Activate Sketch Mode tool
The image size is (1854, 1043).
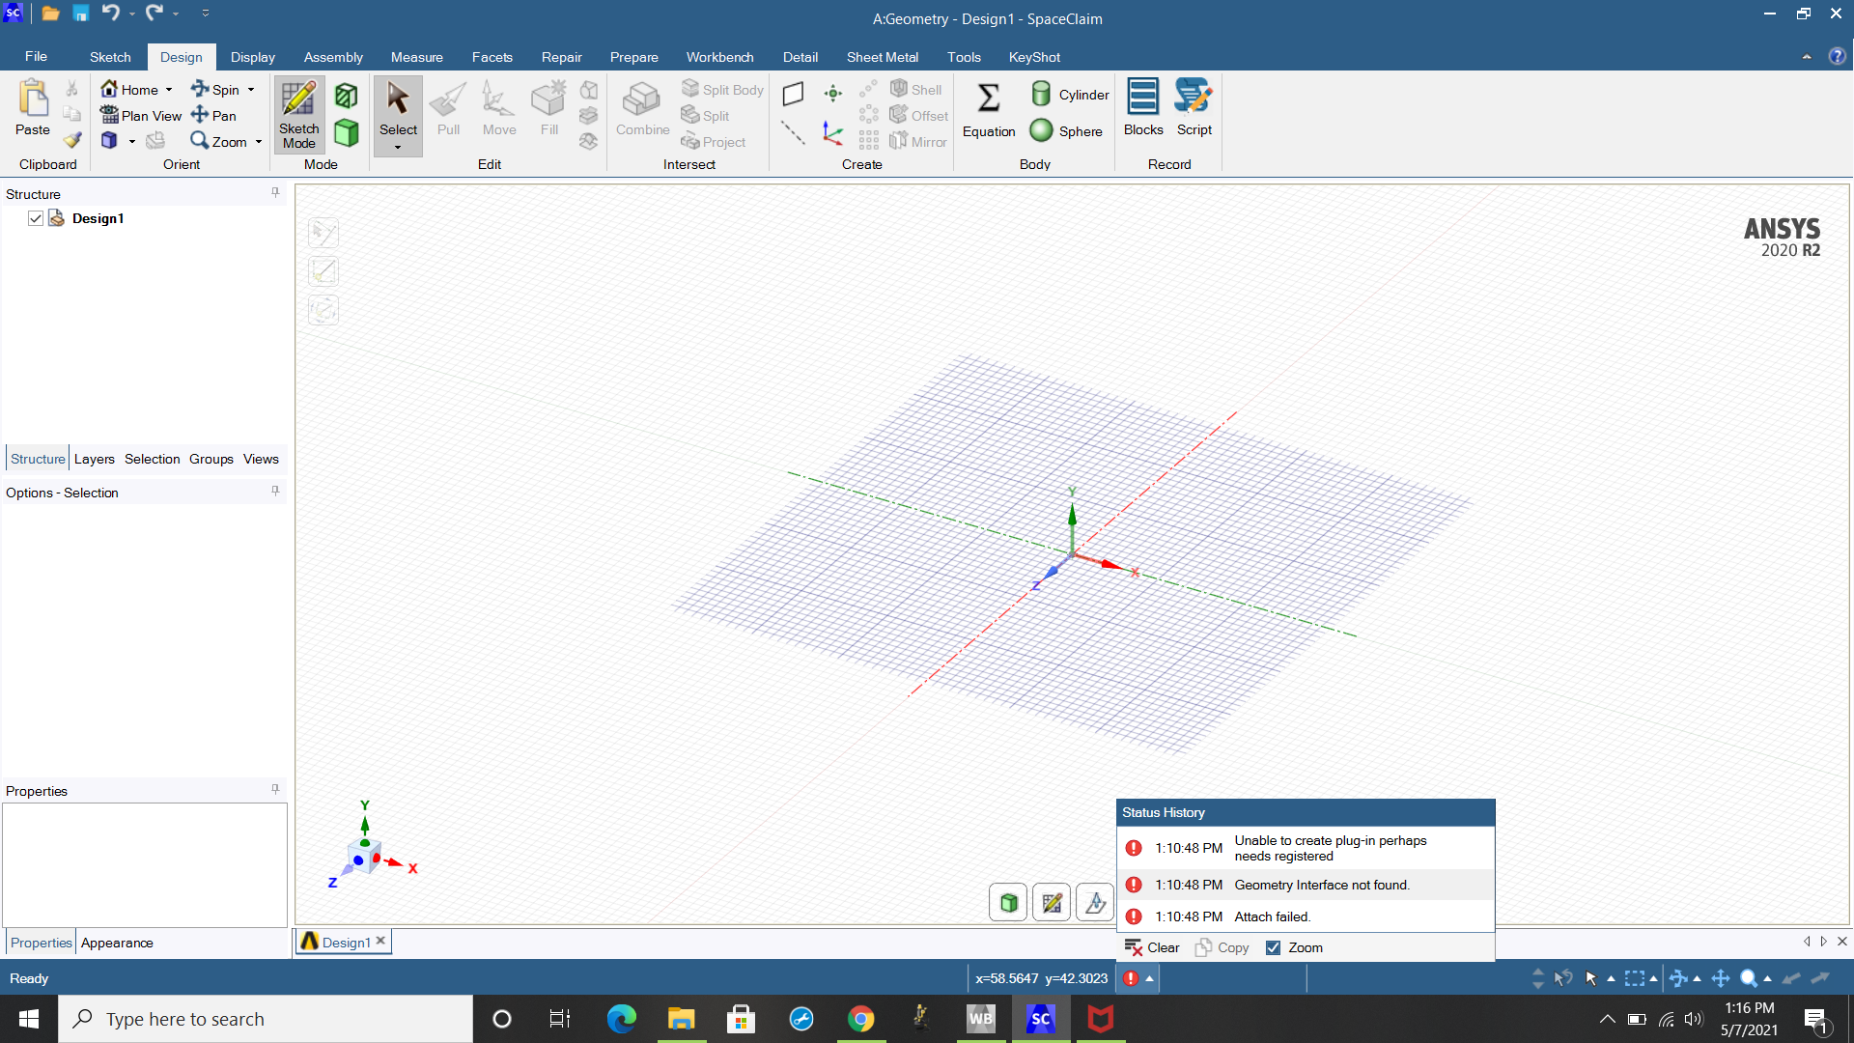pos(298,114)
